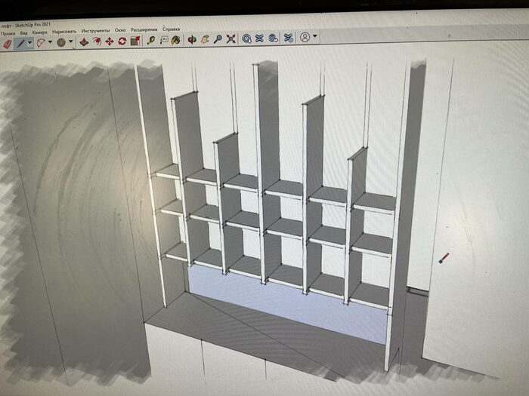Select the Move tool
Image resolution: width=529 pixels, height=396 pixels.
pos(109,41)
